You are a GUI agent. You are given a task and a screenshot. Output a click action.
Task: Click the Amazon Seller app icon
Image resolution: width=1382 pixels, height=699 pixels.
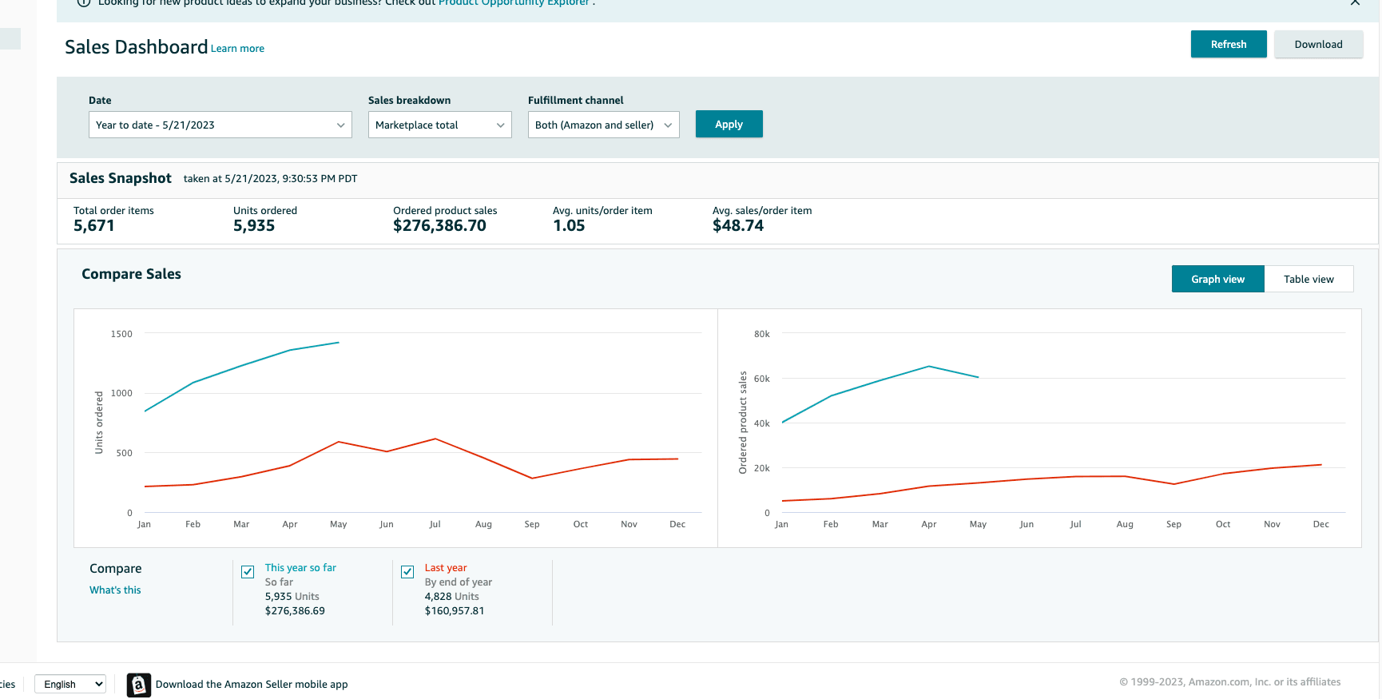click(x=138, y=685)
